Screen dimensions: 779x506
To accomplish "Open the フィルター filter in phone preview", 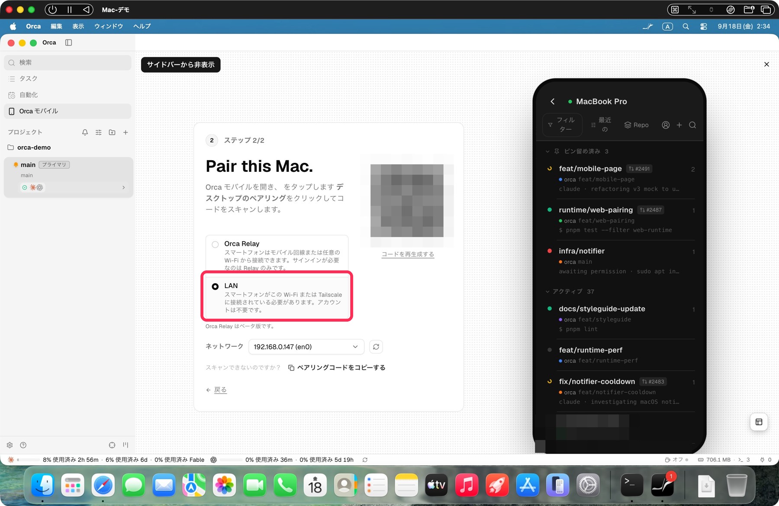I will [562, 125].
